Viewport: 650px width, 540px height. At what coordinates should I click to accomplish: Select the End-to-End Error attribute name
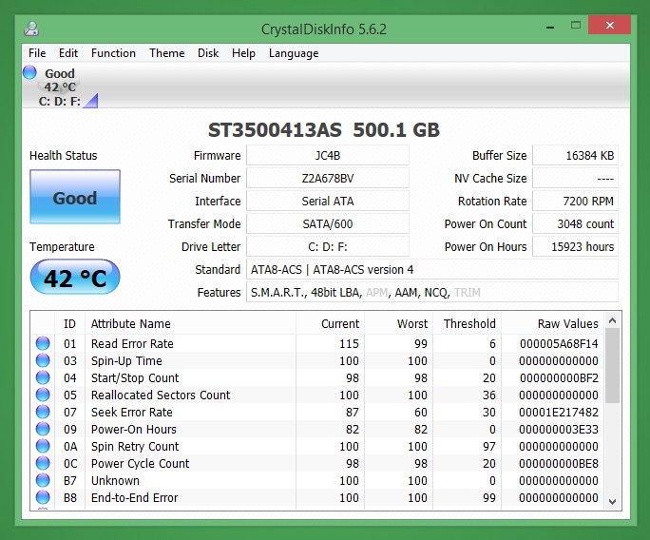(134, 497)
